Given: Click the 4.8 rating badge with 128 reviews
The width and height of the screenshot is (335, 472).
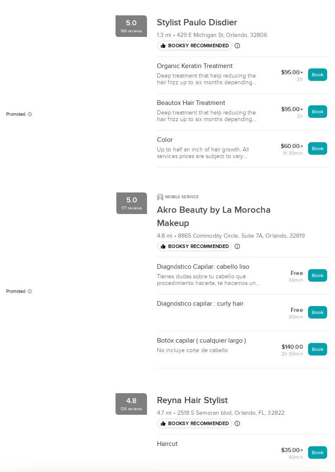Looking at the screenshot, I should 131,404.
